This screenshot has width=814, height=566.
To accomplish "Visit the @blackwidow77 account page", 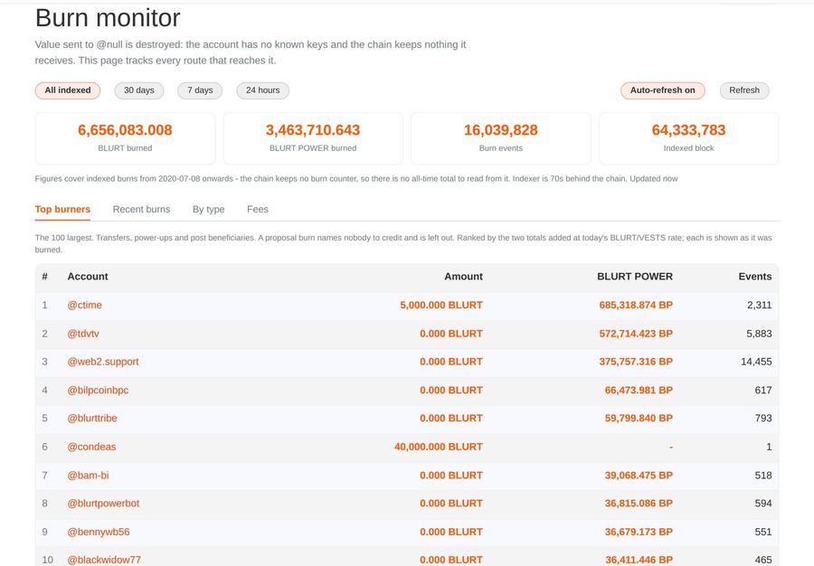I will 104,560.
